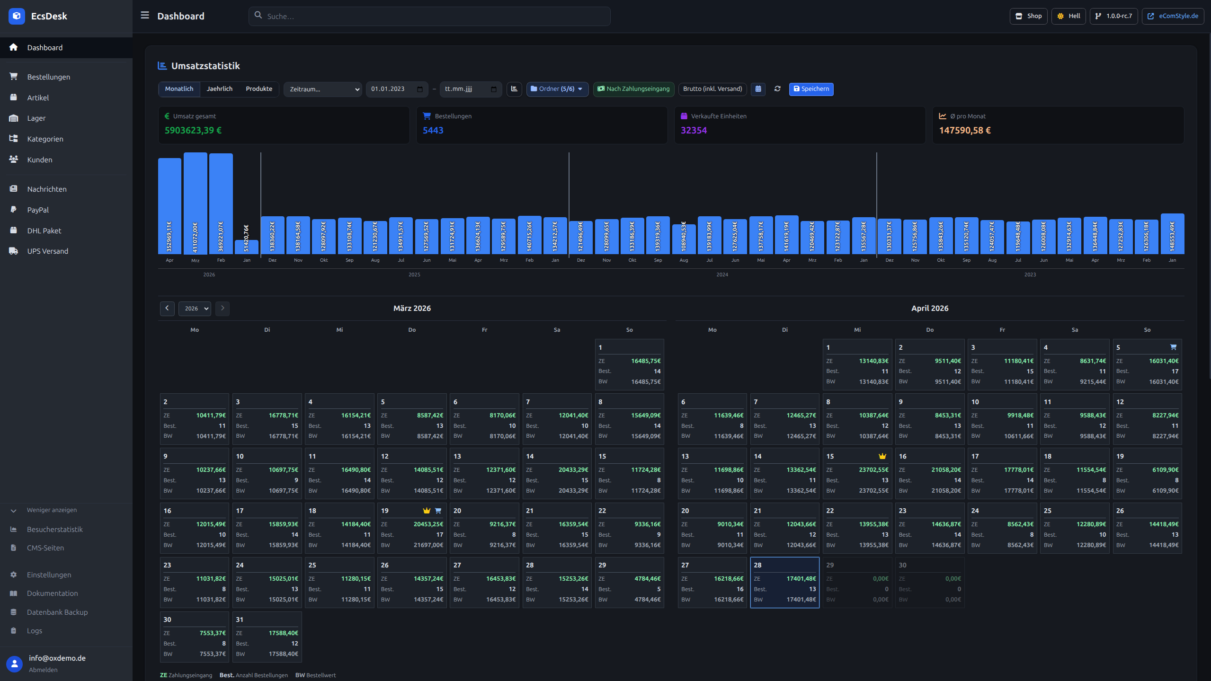
Task: Expand the Ordner (5/6) dropdown
Action: [557, 89]
